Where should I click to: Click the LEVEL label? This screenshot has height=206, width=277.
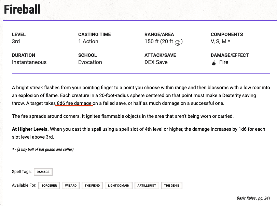pos(19,34)
